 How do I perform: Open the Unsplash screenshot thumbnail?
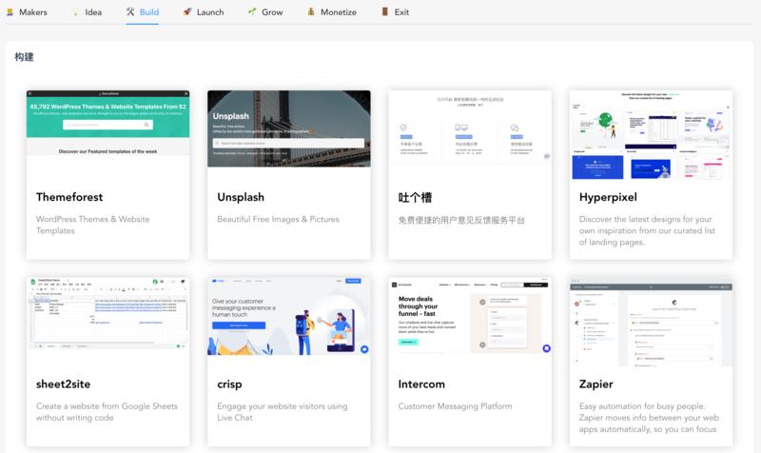[289, 128]
